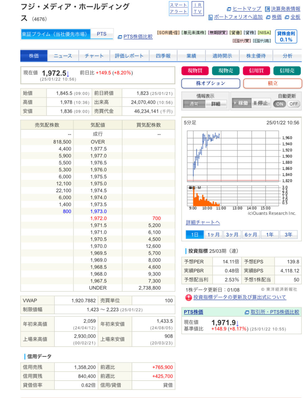Open the 四季報 tab
This screenshot has height=398, width=303.
pyautogui.click(x=163, y=56)
